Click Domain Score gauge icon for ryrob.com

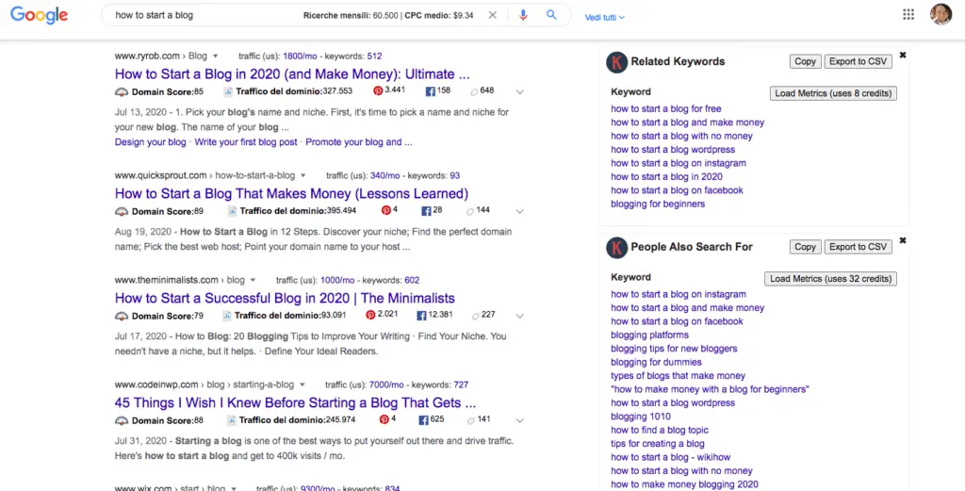click(122, 91)
